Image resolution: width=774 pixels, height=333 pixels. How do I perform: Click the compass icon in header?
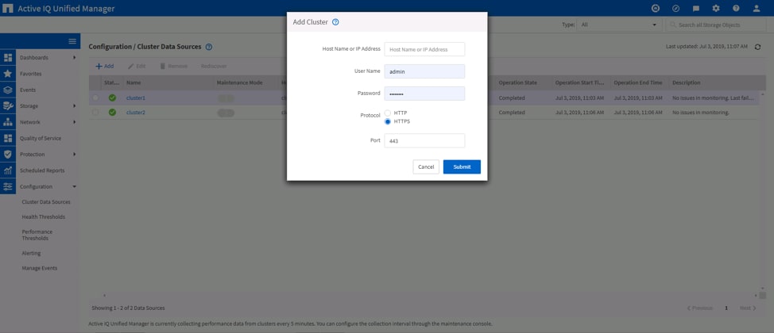[675, 9]
